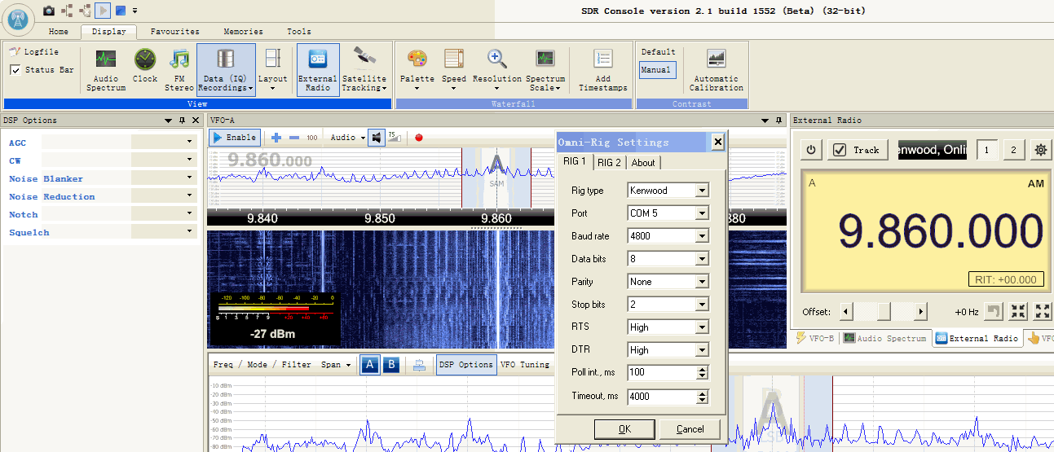Click the toolbar icon next to the B button
The height and width of the screenshot is (452, 1054).
tap(418, 365)
